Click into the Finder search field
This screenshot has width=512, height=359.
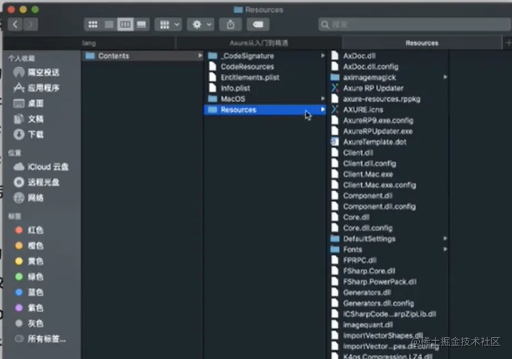coord(415,24)
